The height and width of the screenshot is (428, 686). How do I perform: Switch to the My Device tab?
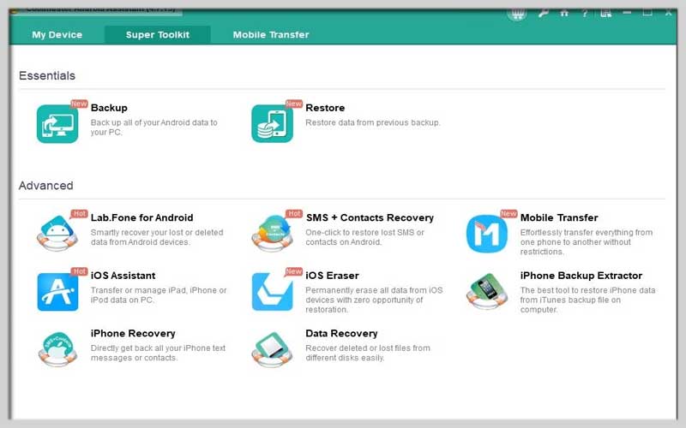[x=57, y=35]
